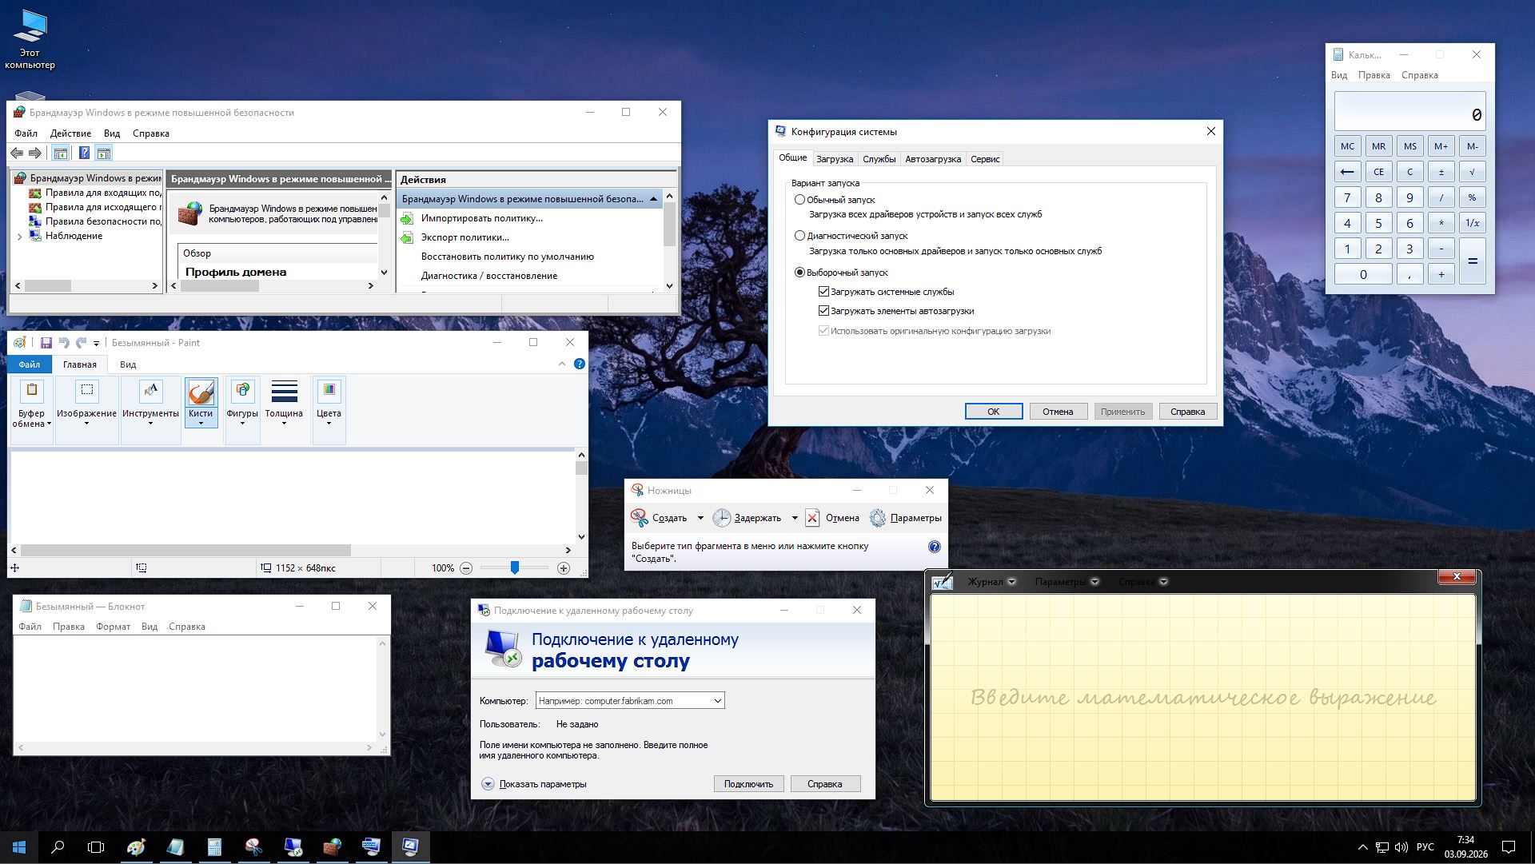Click the Back arrow in the Firewall toolbar
This screenshot has width=1535, height=864.
pos(17,153)
